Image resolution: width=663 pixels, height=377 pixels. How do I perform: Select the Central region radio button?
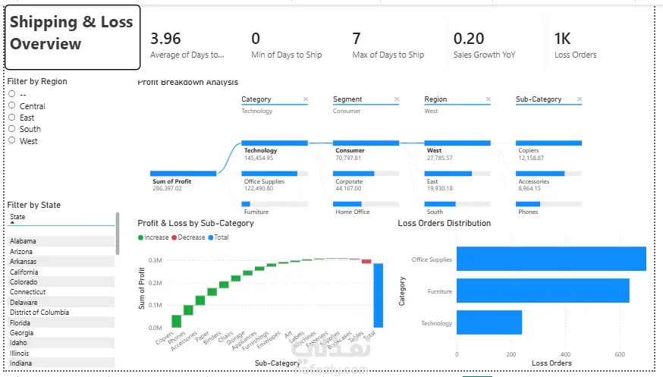(12, 105)
